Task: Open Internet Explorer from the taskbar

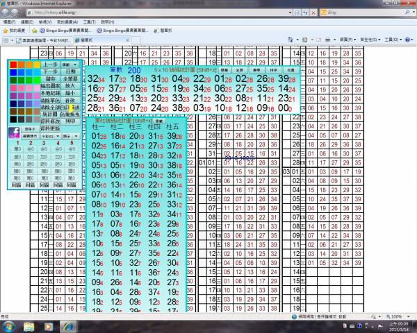Action: [x=69, y=325]
